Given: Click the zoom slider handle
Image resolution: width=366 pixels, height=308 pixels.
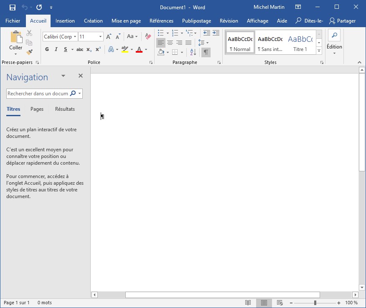Looking at the screenshot, I should coord(315,303).
